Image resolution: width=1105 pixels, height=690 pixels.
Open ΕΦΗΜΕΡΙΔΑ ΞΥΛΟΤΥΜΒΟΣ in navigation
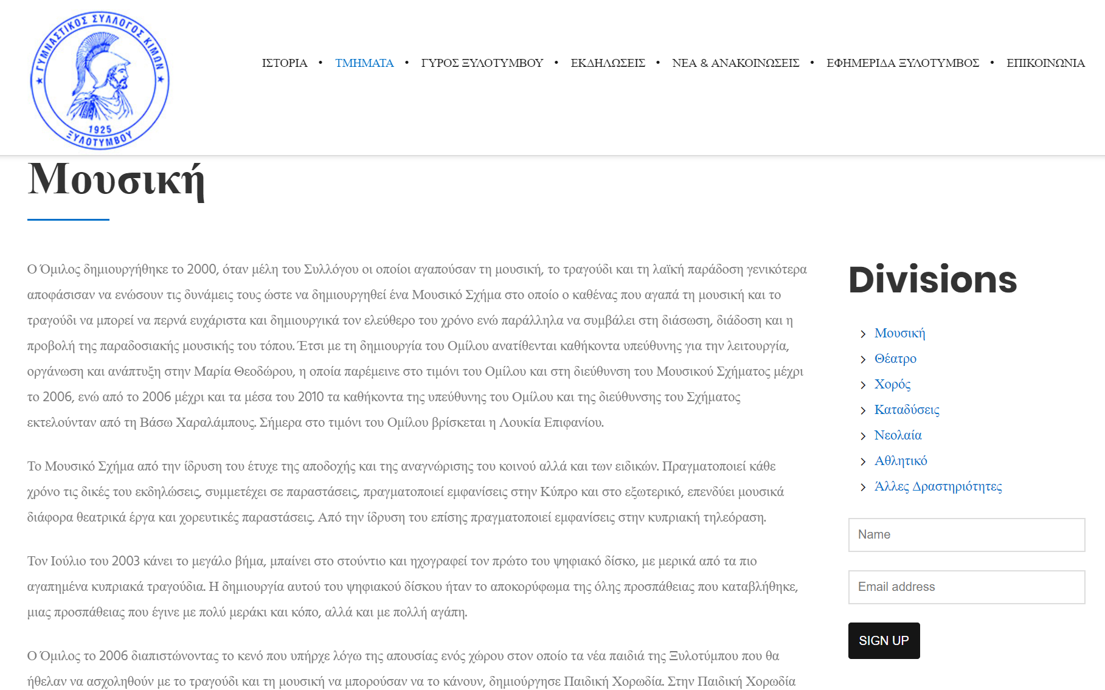coord(902,63)
